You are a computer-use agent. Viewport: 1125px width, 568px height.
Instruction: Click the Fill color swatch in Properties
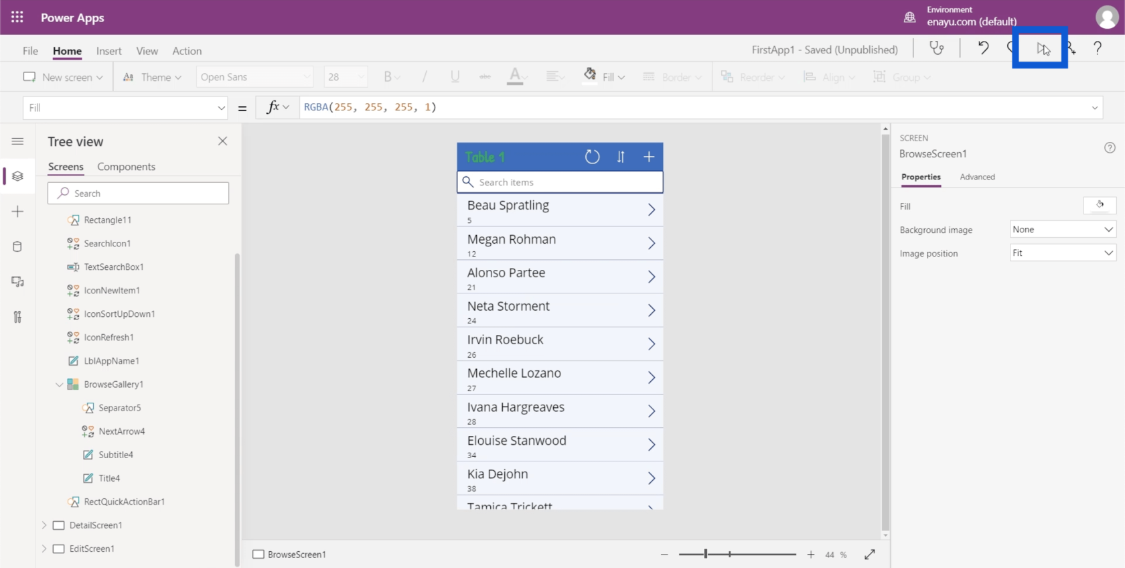click(1100, 206)
